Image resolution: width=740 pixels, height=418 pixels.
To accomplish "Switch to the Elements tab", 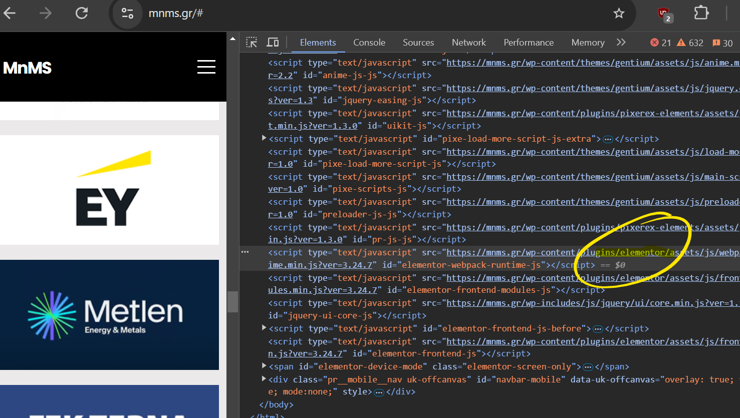I will pyautogui.click(x=318, y=43).
